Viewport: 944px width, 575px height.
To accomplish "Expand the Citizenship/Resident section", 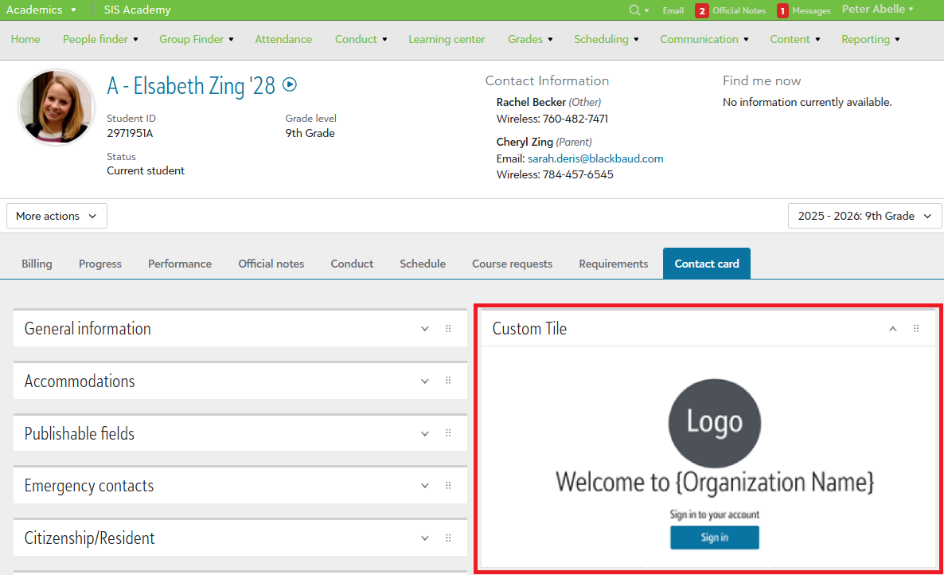I will [424, 538].
